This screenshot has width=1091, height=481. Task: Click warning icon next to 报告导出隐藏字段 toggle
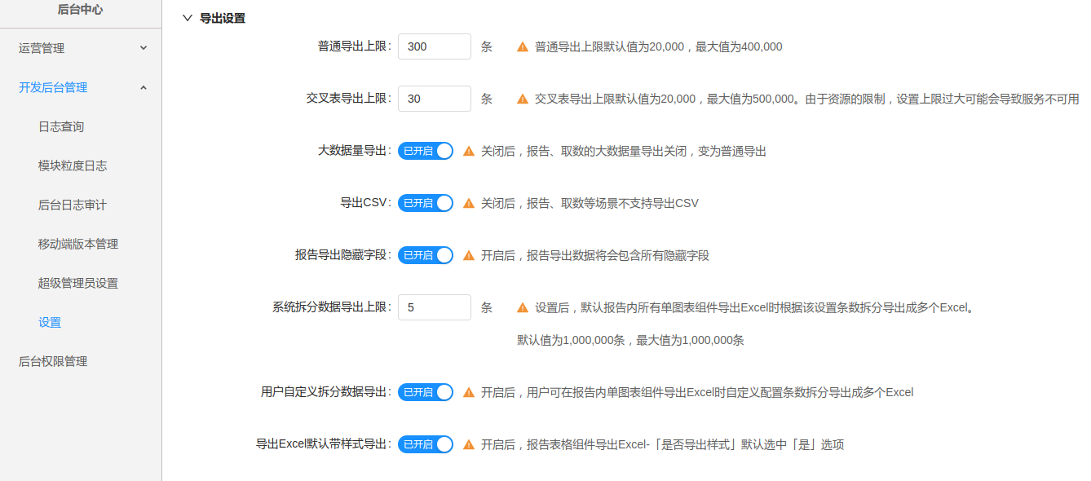point(469,256)
